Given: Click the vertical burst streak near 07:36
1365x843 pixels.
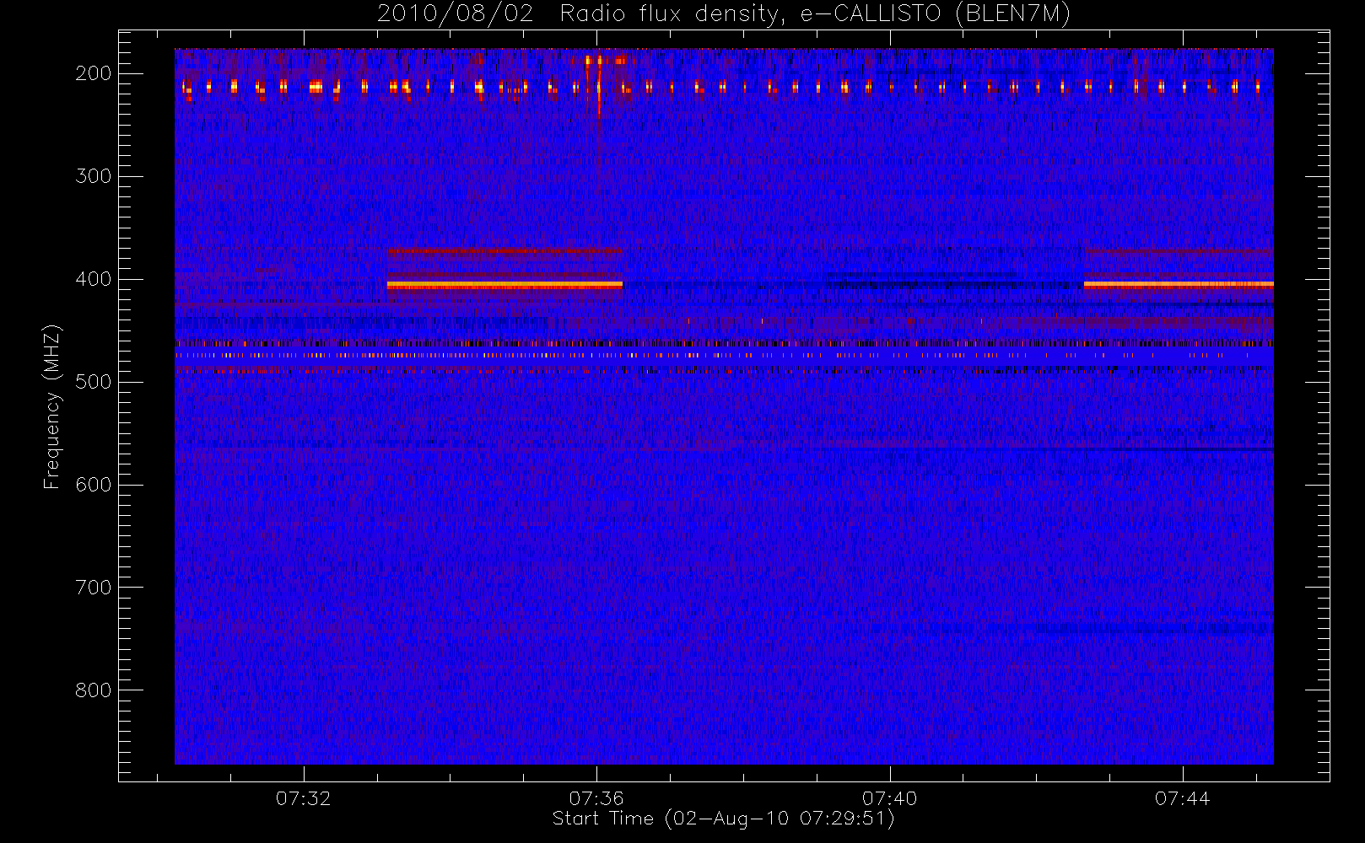Looking at the screenshot, I should pos(598,89).
